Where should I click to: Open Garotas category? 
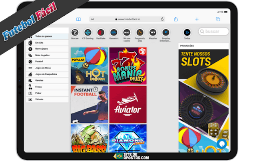47,80
